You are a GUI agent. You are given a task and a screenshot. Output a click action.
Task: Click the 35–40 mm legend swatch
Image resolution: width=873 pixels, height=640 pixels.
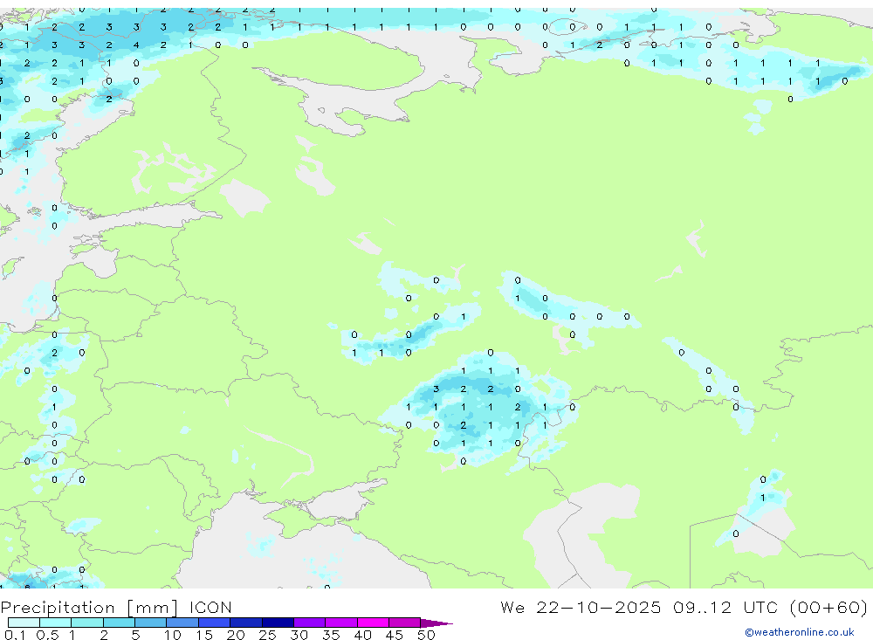coord(341,623)
